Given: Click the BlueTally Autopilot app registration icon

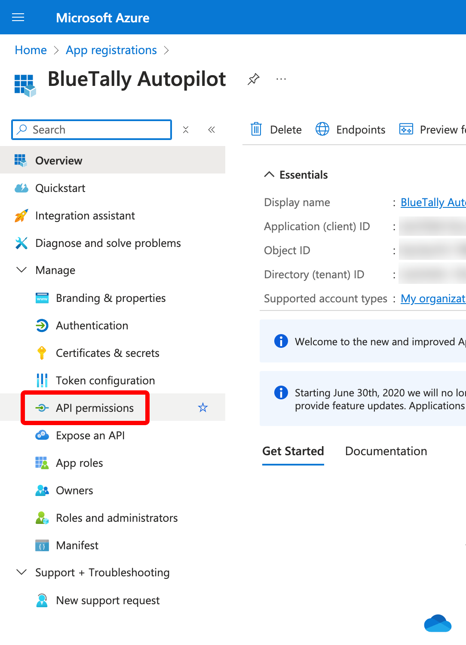Looking at the screenshot, I should coord(25,85).
